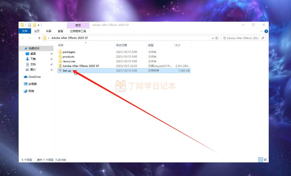Click the Refresh button in address bar
This screenshot has height=176, width=291.
click(x=217, y=38)
